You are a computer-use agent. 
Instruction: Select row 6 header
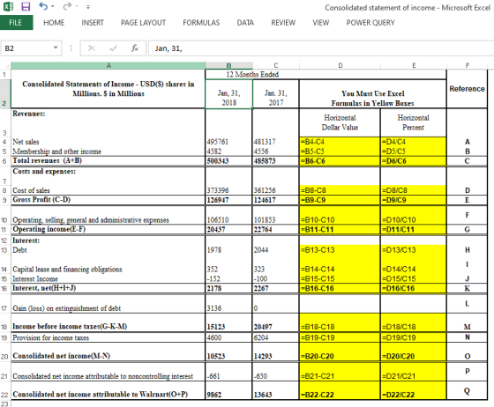click(x=5, y=161)
